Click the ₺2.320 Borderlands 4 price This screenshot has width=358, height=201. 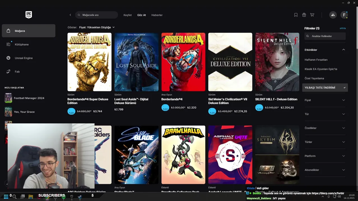pos(192,107)
